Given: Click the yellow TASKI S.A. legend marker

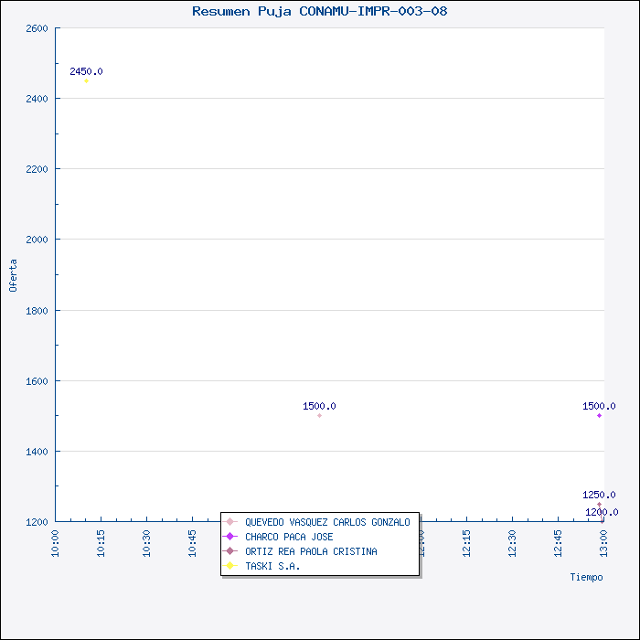Looking at the screenshot, I should click(230, 566).
